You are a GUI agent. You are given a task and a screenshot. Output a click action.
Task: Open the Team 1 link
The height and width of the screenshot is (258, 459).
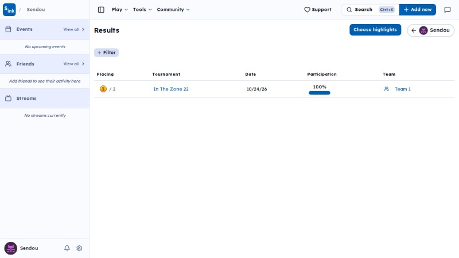pyautogui.click(x=403, y=89)
